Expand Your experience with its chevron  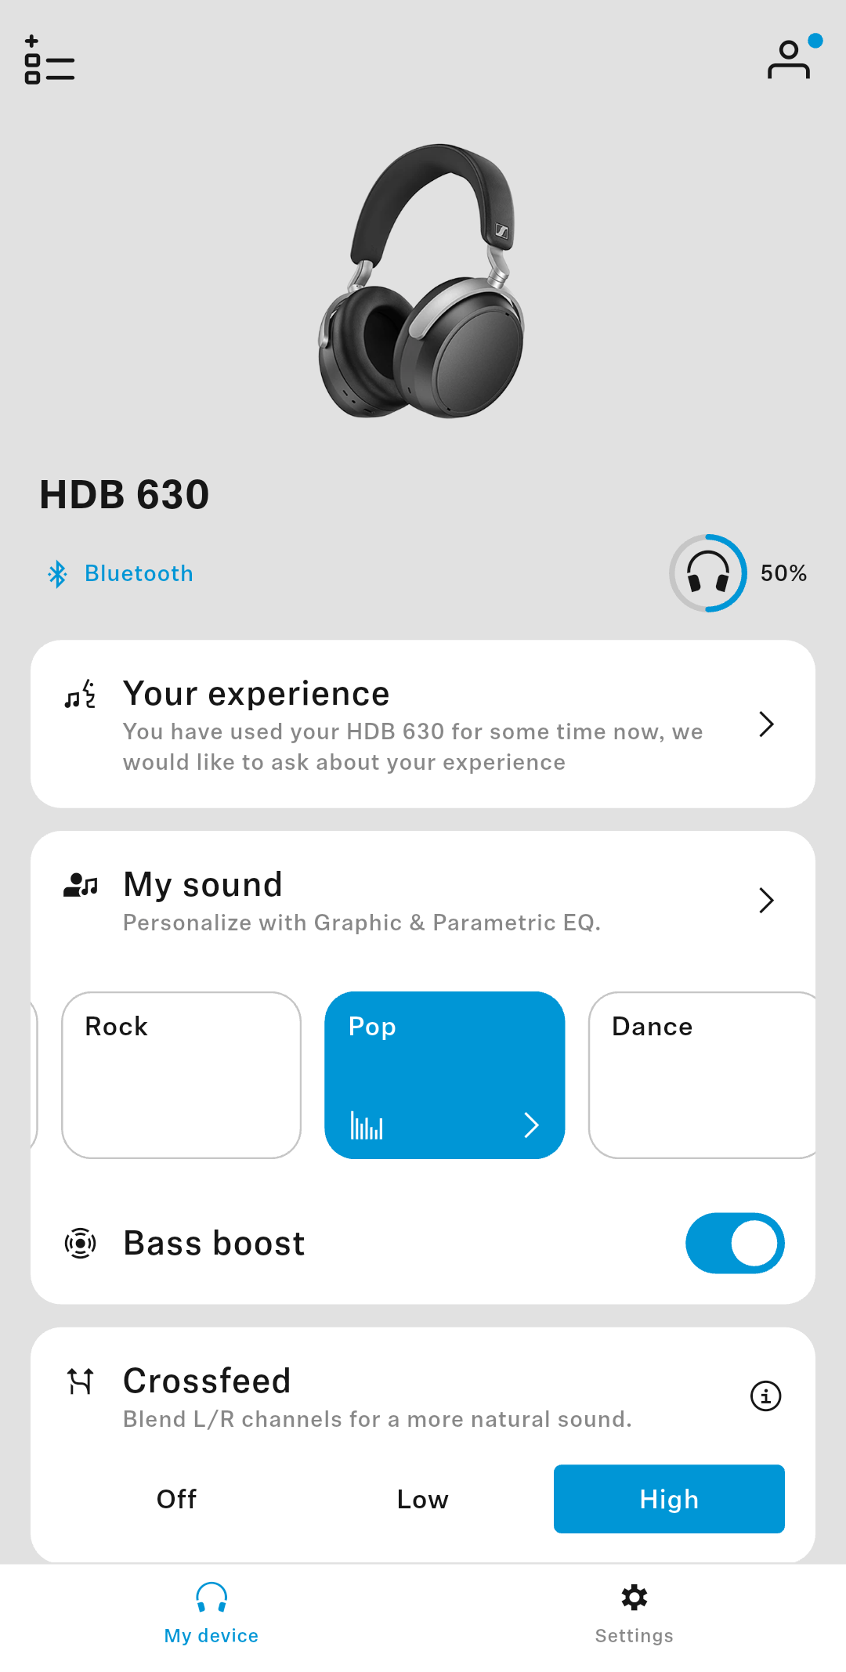(x=766, y=724)
